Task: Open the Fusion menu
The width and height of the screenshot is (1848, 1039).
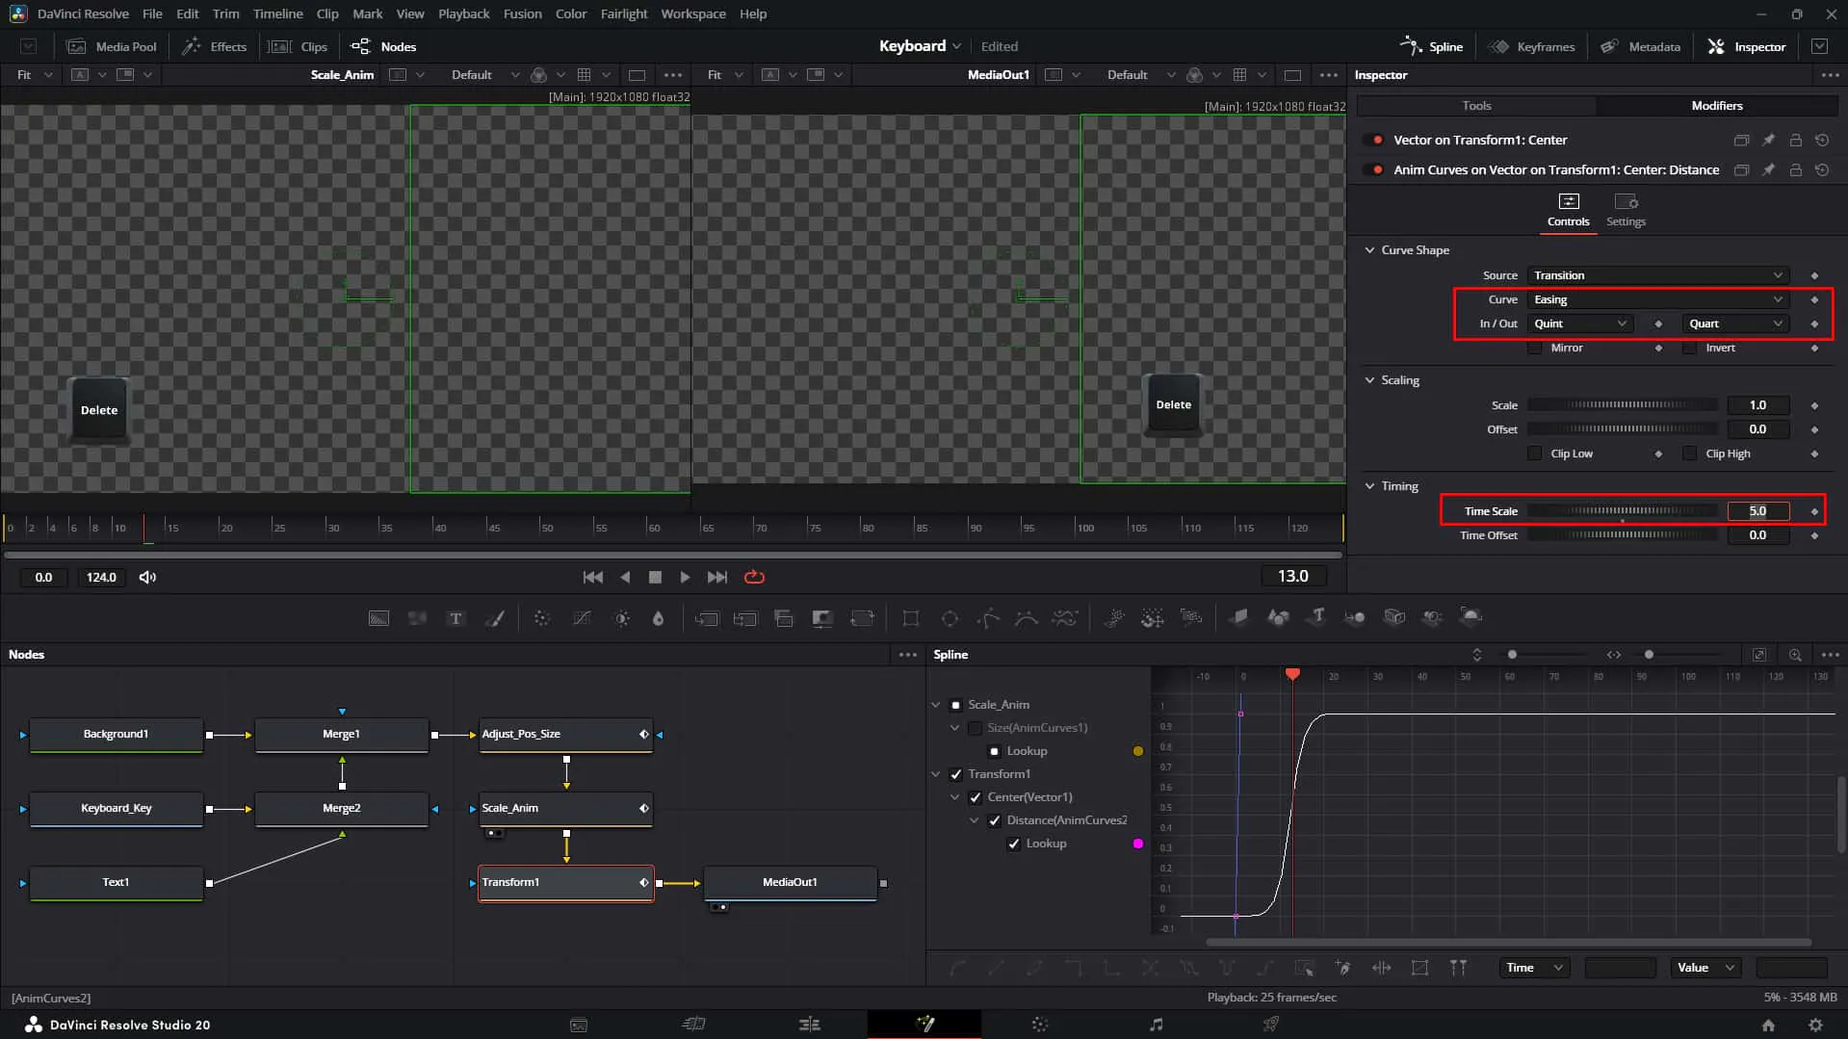Action: [x=522, y=13]
